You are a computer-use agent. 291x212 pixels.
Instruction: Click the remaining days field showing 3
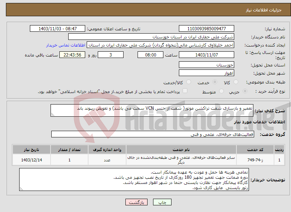(x=111, y=55)
